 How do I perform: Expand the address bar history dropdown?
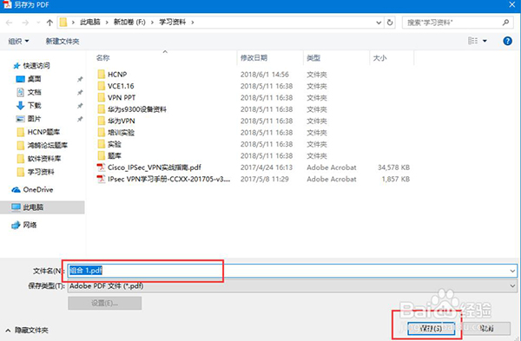(x=379, y=23)
